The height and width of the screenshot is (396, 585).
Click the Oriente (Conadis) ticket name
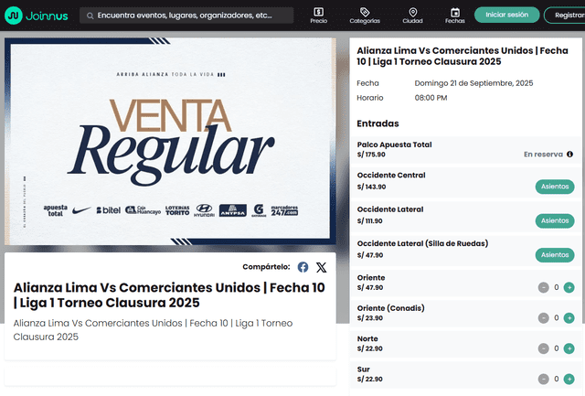tap(390, 308)
